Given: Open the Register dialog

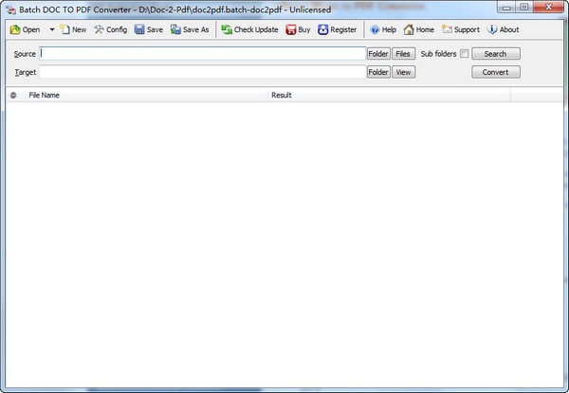Looking at the screenshot, I should [337, 29].
